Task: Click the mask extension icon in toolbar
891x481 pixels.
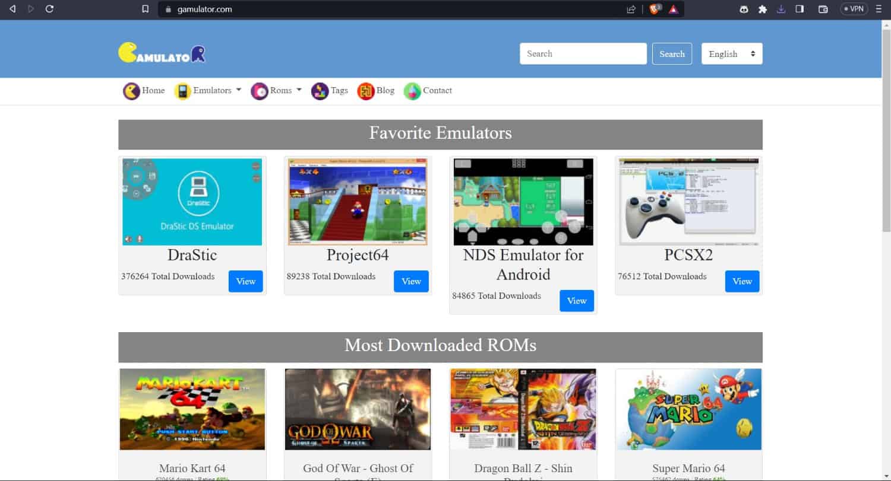Action: (744, 9)
